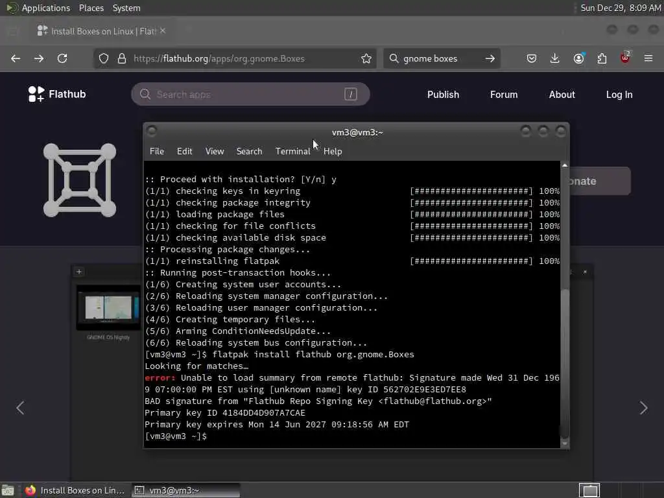
Task: Go forward in Firefox browser history
Action: 39,58
